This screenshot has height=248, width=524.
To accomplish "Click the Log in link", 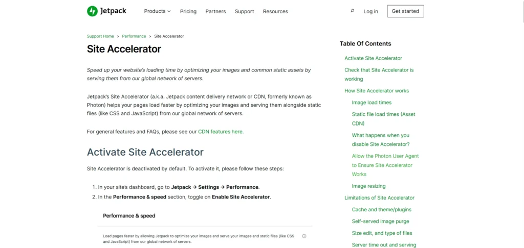I will point(370,11).
